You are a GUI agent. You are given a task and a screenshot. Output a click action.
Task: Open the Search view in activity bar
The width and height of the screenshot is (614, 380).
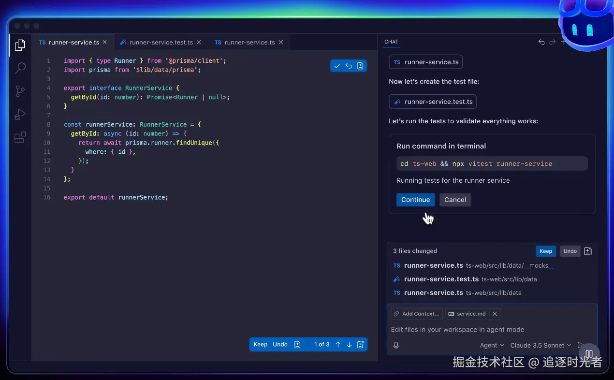(20, 68)
